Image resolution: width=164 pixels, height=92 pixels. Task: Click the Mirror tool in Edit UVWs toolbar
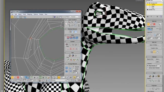(x=25, y=17)
